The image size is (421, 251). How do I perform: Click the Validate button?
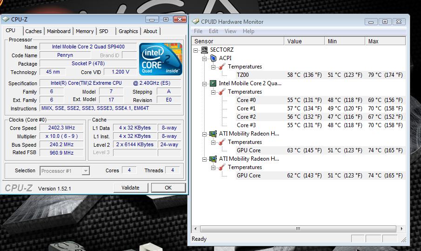[131, 188]
